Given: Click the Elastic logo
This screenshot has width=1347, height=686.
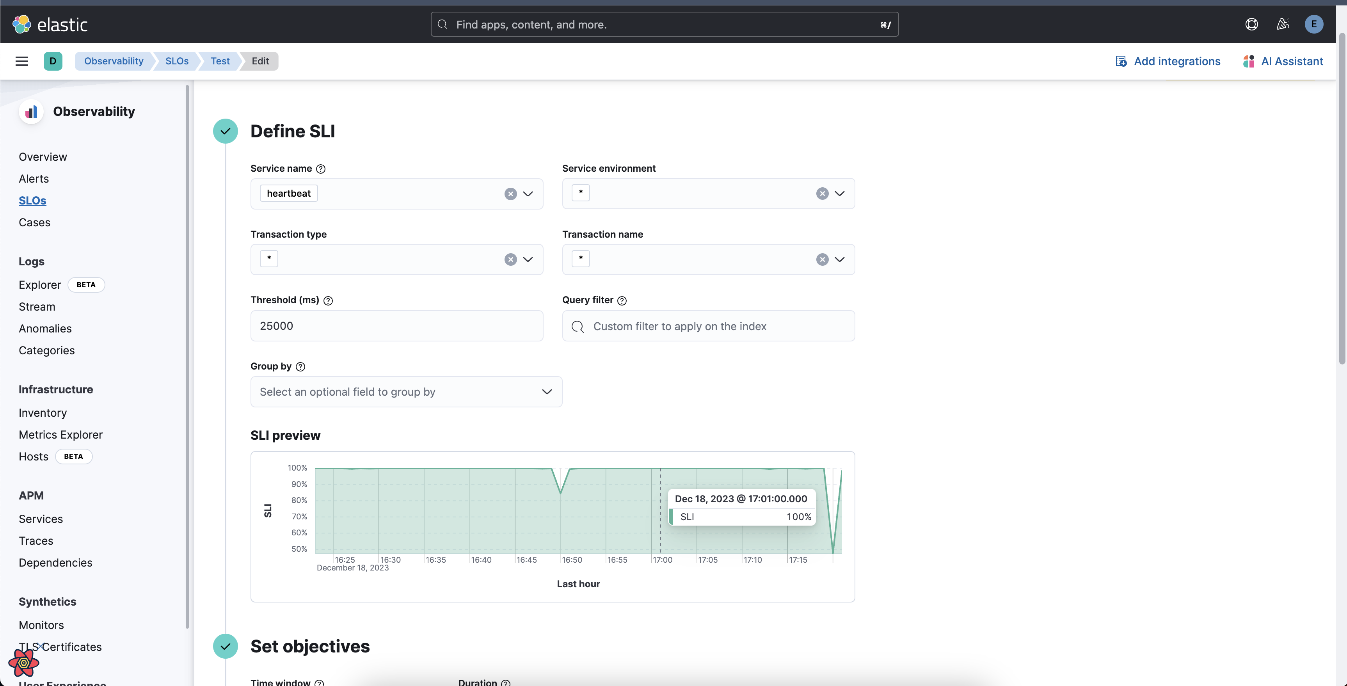Looking at the screenshot, I should (50, 24).
